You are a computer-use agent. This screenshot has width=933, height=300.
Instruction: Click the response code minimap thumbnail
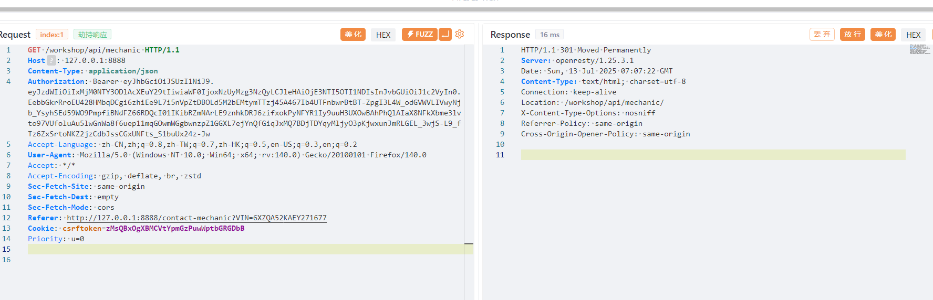(x=919, y=49)
